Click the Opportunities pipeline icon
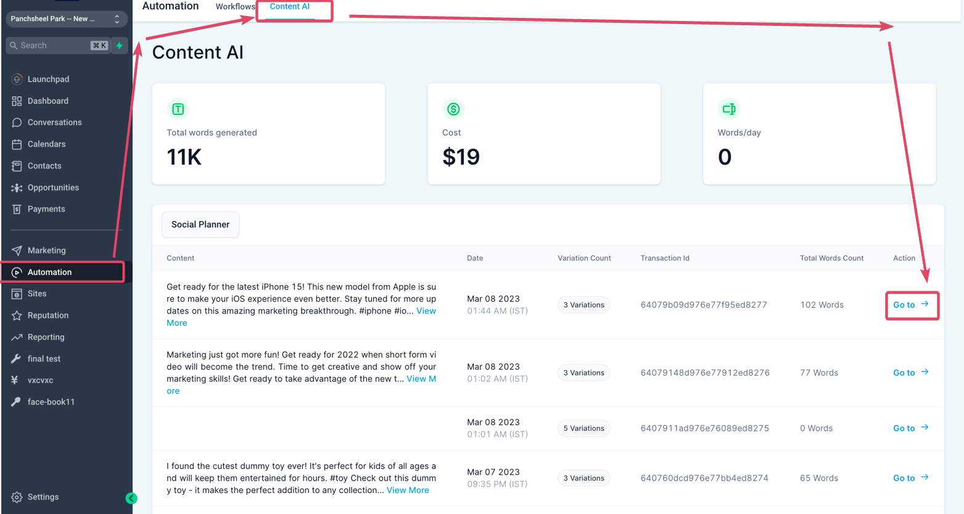 (17, 188)
